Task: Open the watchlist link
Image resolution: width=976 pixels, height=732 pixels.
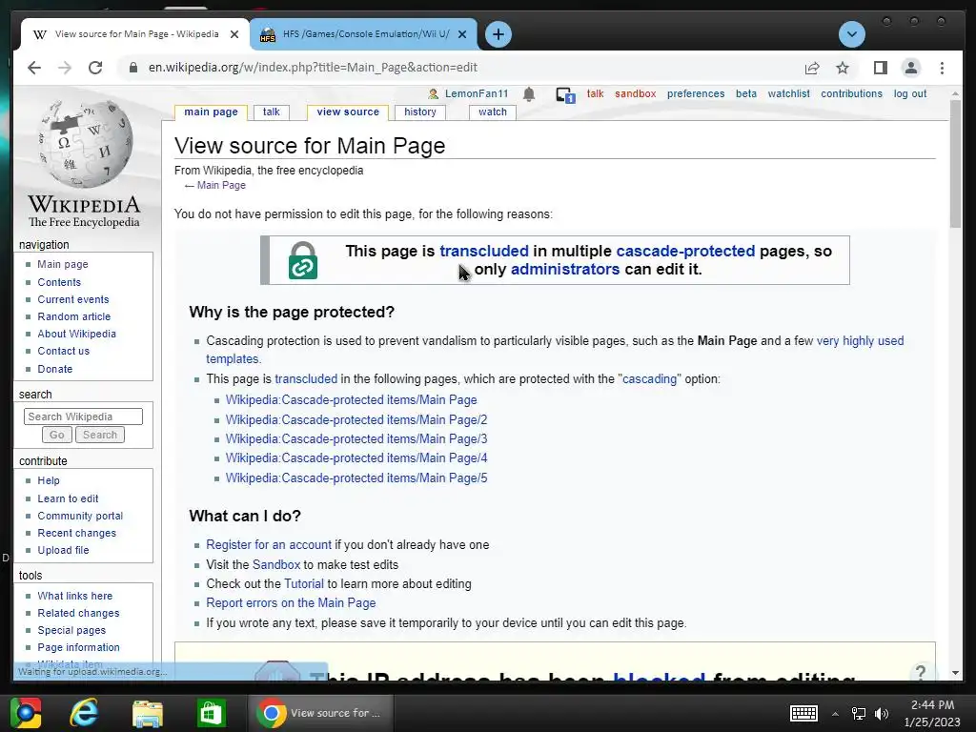Action: [788, 94]
